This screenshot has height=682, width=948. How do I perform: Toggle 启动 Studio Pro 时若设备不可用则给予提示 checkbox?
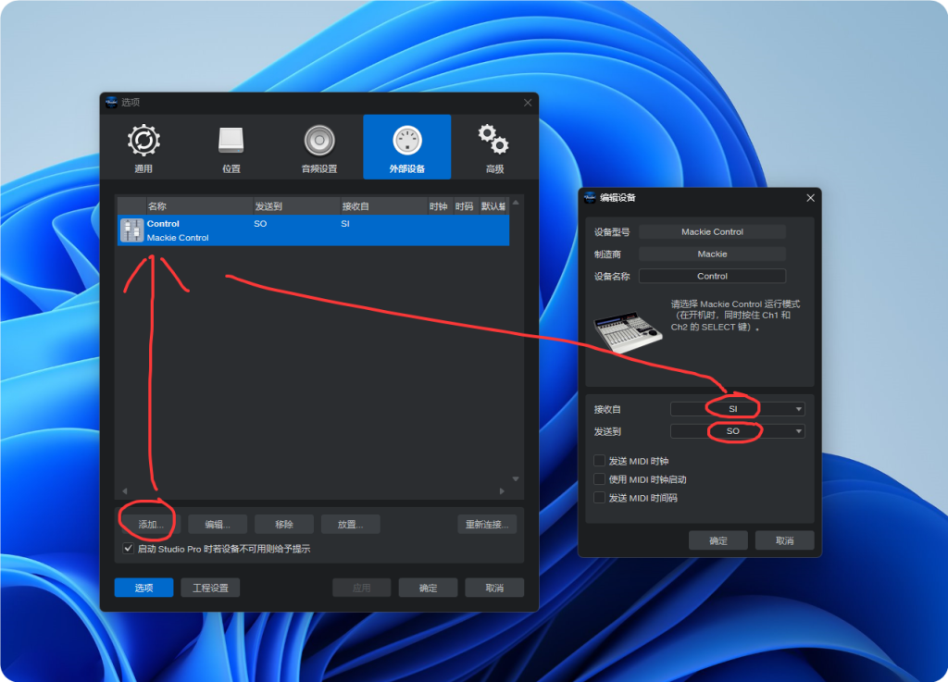pos(128,549)
